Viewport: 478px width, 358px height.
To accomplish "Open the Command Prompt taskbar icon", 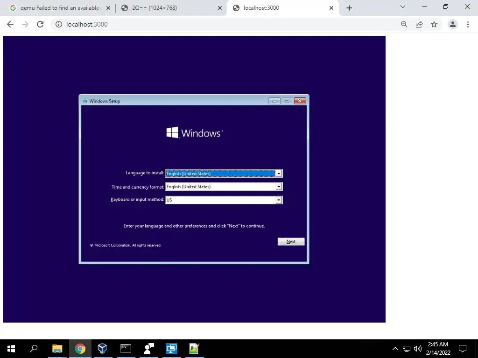I will click(126, 349).
